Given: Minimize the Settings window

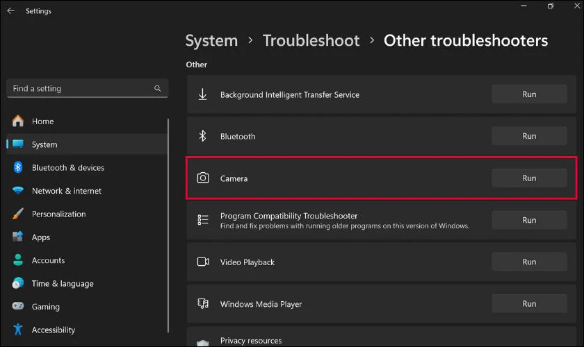Looking at the screenshot, I should 524,6.
